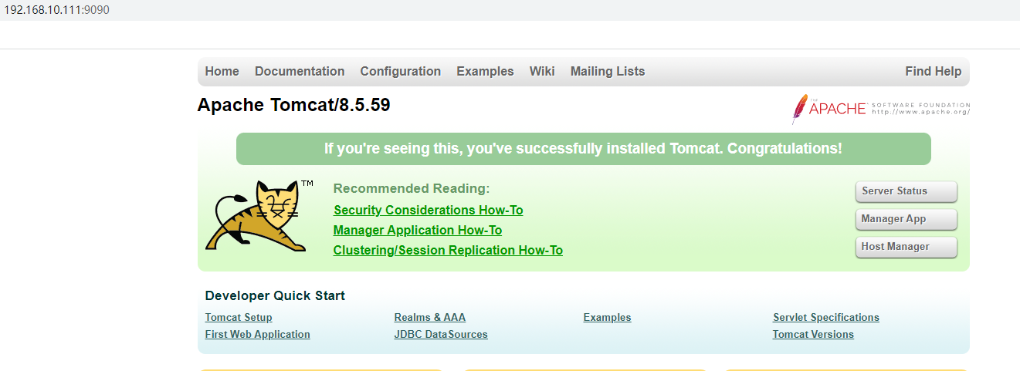Visit the Servlet Specifications link
Image resolution: width=1020 pixels, height=371 pixels.
click(x=826, y=317)
